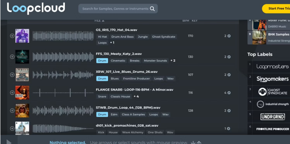Image resolution: width=290 pixels, height=144 pixels.
Task: Preview the FLANGE SNARE loop waveform
Action: pyautogui.click(x=63, y=92)
